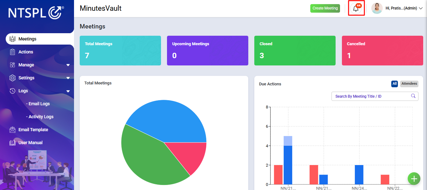Select the Attendees filter in Due Actions
Image resolution: width=427 pixels, height=190 pixels.
pos(409,84)
